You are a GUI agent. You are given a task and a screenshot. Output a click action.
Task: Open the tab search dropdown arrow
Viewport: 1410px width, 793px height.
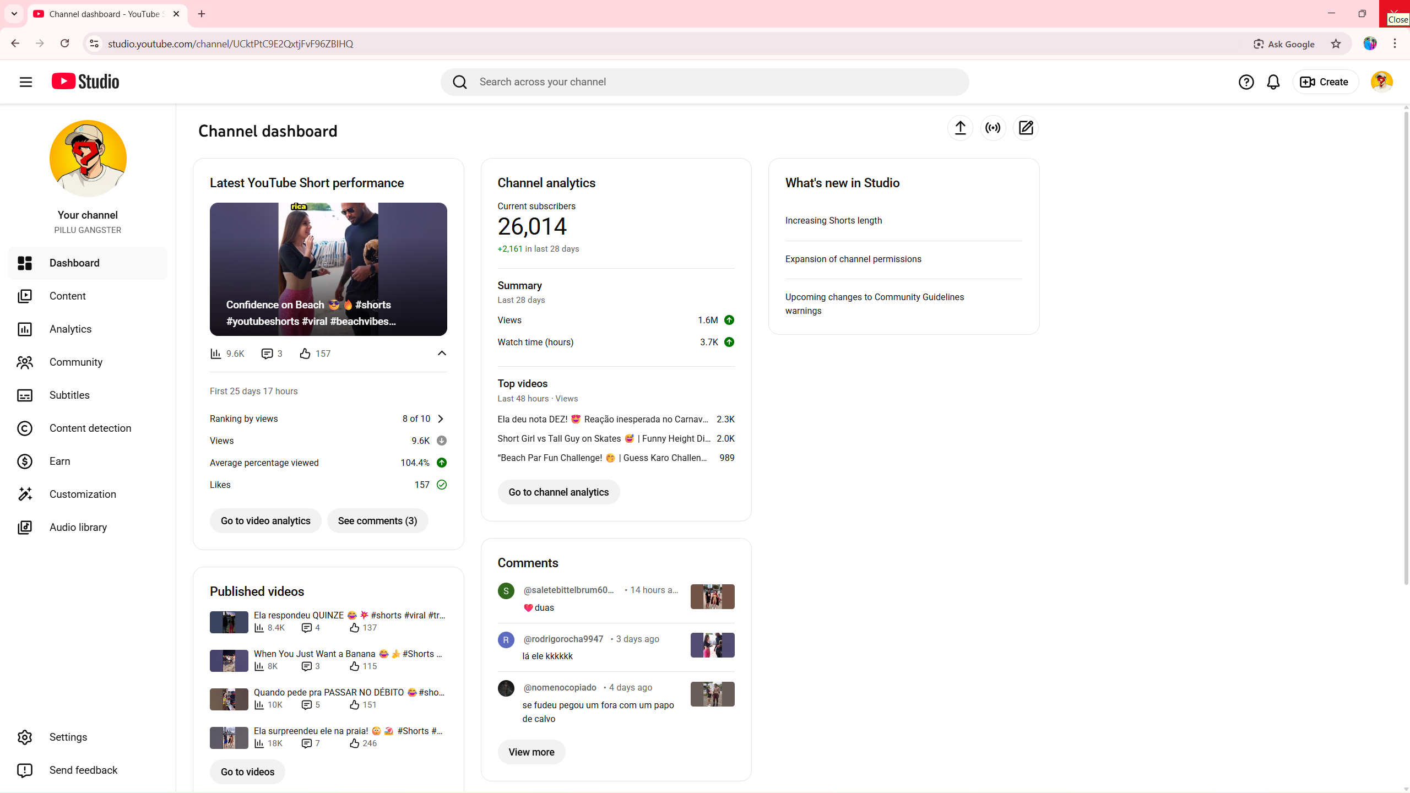point(14,14)
